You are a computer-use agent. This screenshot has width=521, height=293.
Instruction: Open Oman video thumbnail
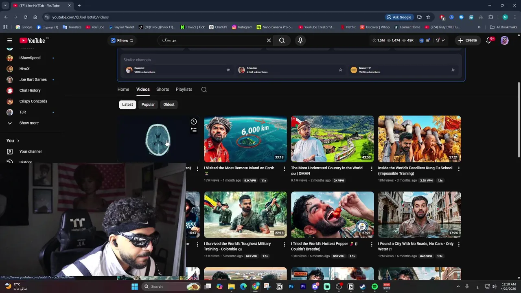(333, 139)
